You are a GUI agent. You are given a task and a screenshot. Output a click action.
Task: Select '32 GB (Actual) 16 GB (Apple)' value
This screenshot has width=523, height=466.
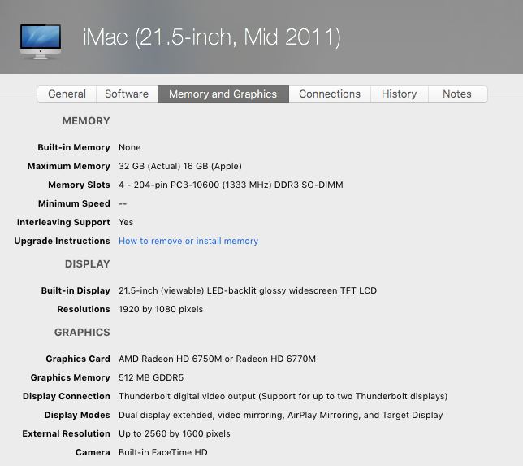tap(180, 166)
